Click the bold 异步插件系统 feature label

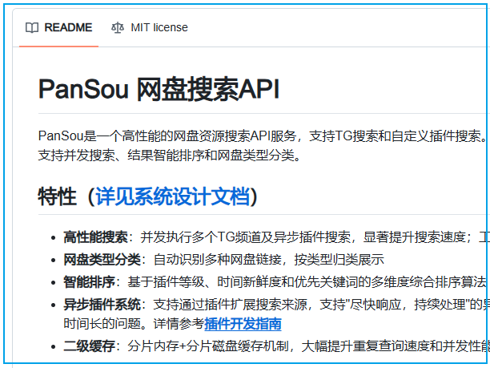(x=102, y=304)
